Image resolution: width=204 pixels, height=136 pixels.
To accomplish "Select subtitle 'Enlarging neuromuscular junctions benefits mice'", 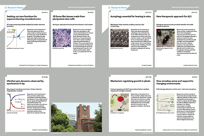I will [175, 25].
